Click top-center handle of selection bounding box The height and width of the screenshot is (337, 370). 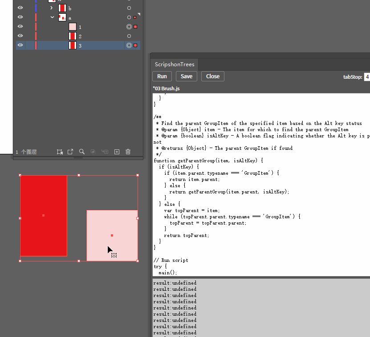pos(79,175)
